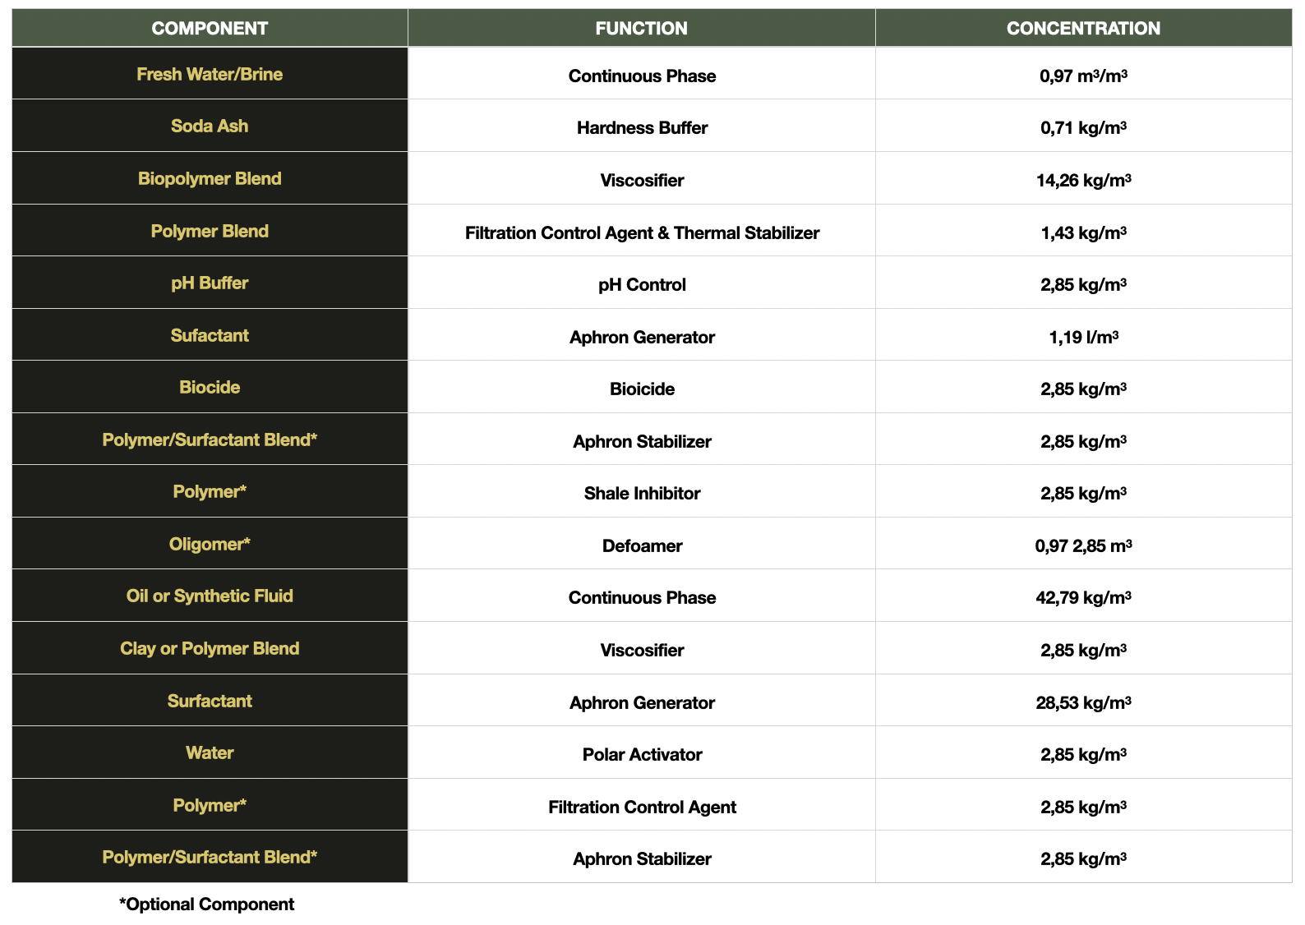Select the FUNCTION column header
This screenshot has height=925, width=1305.
(642, 28)
